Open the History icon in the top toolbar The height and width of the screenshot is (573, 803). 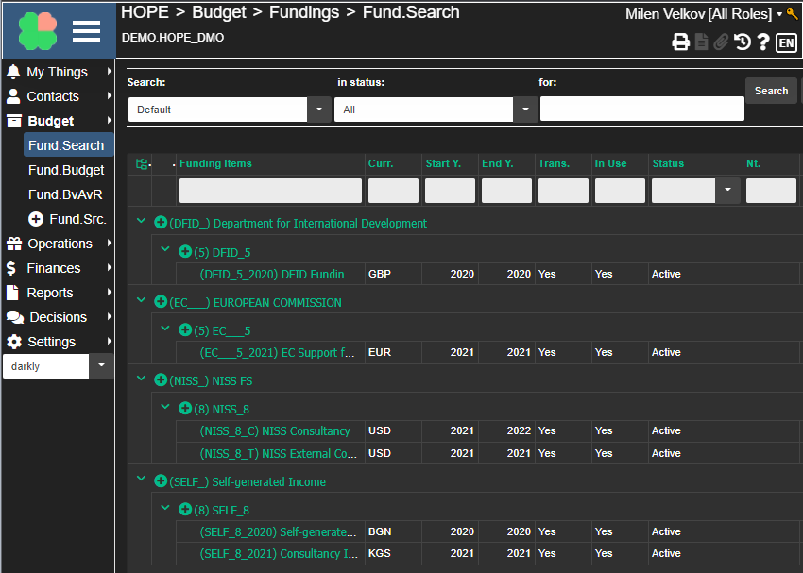click(743, 42)
